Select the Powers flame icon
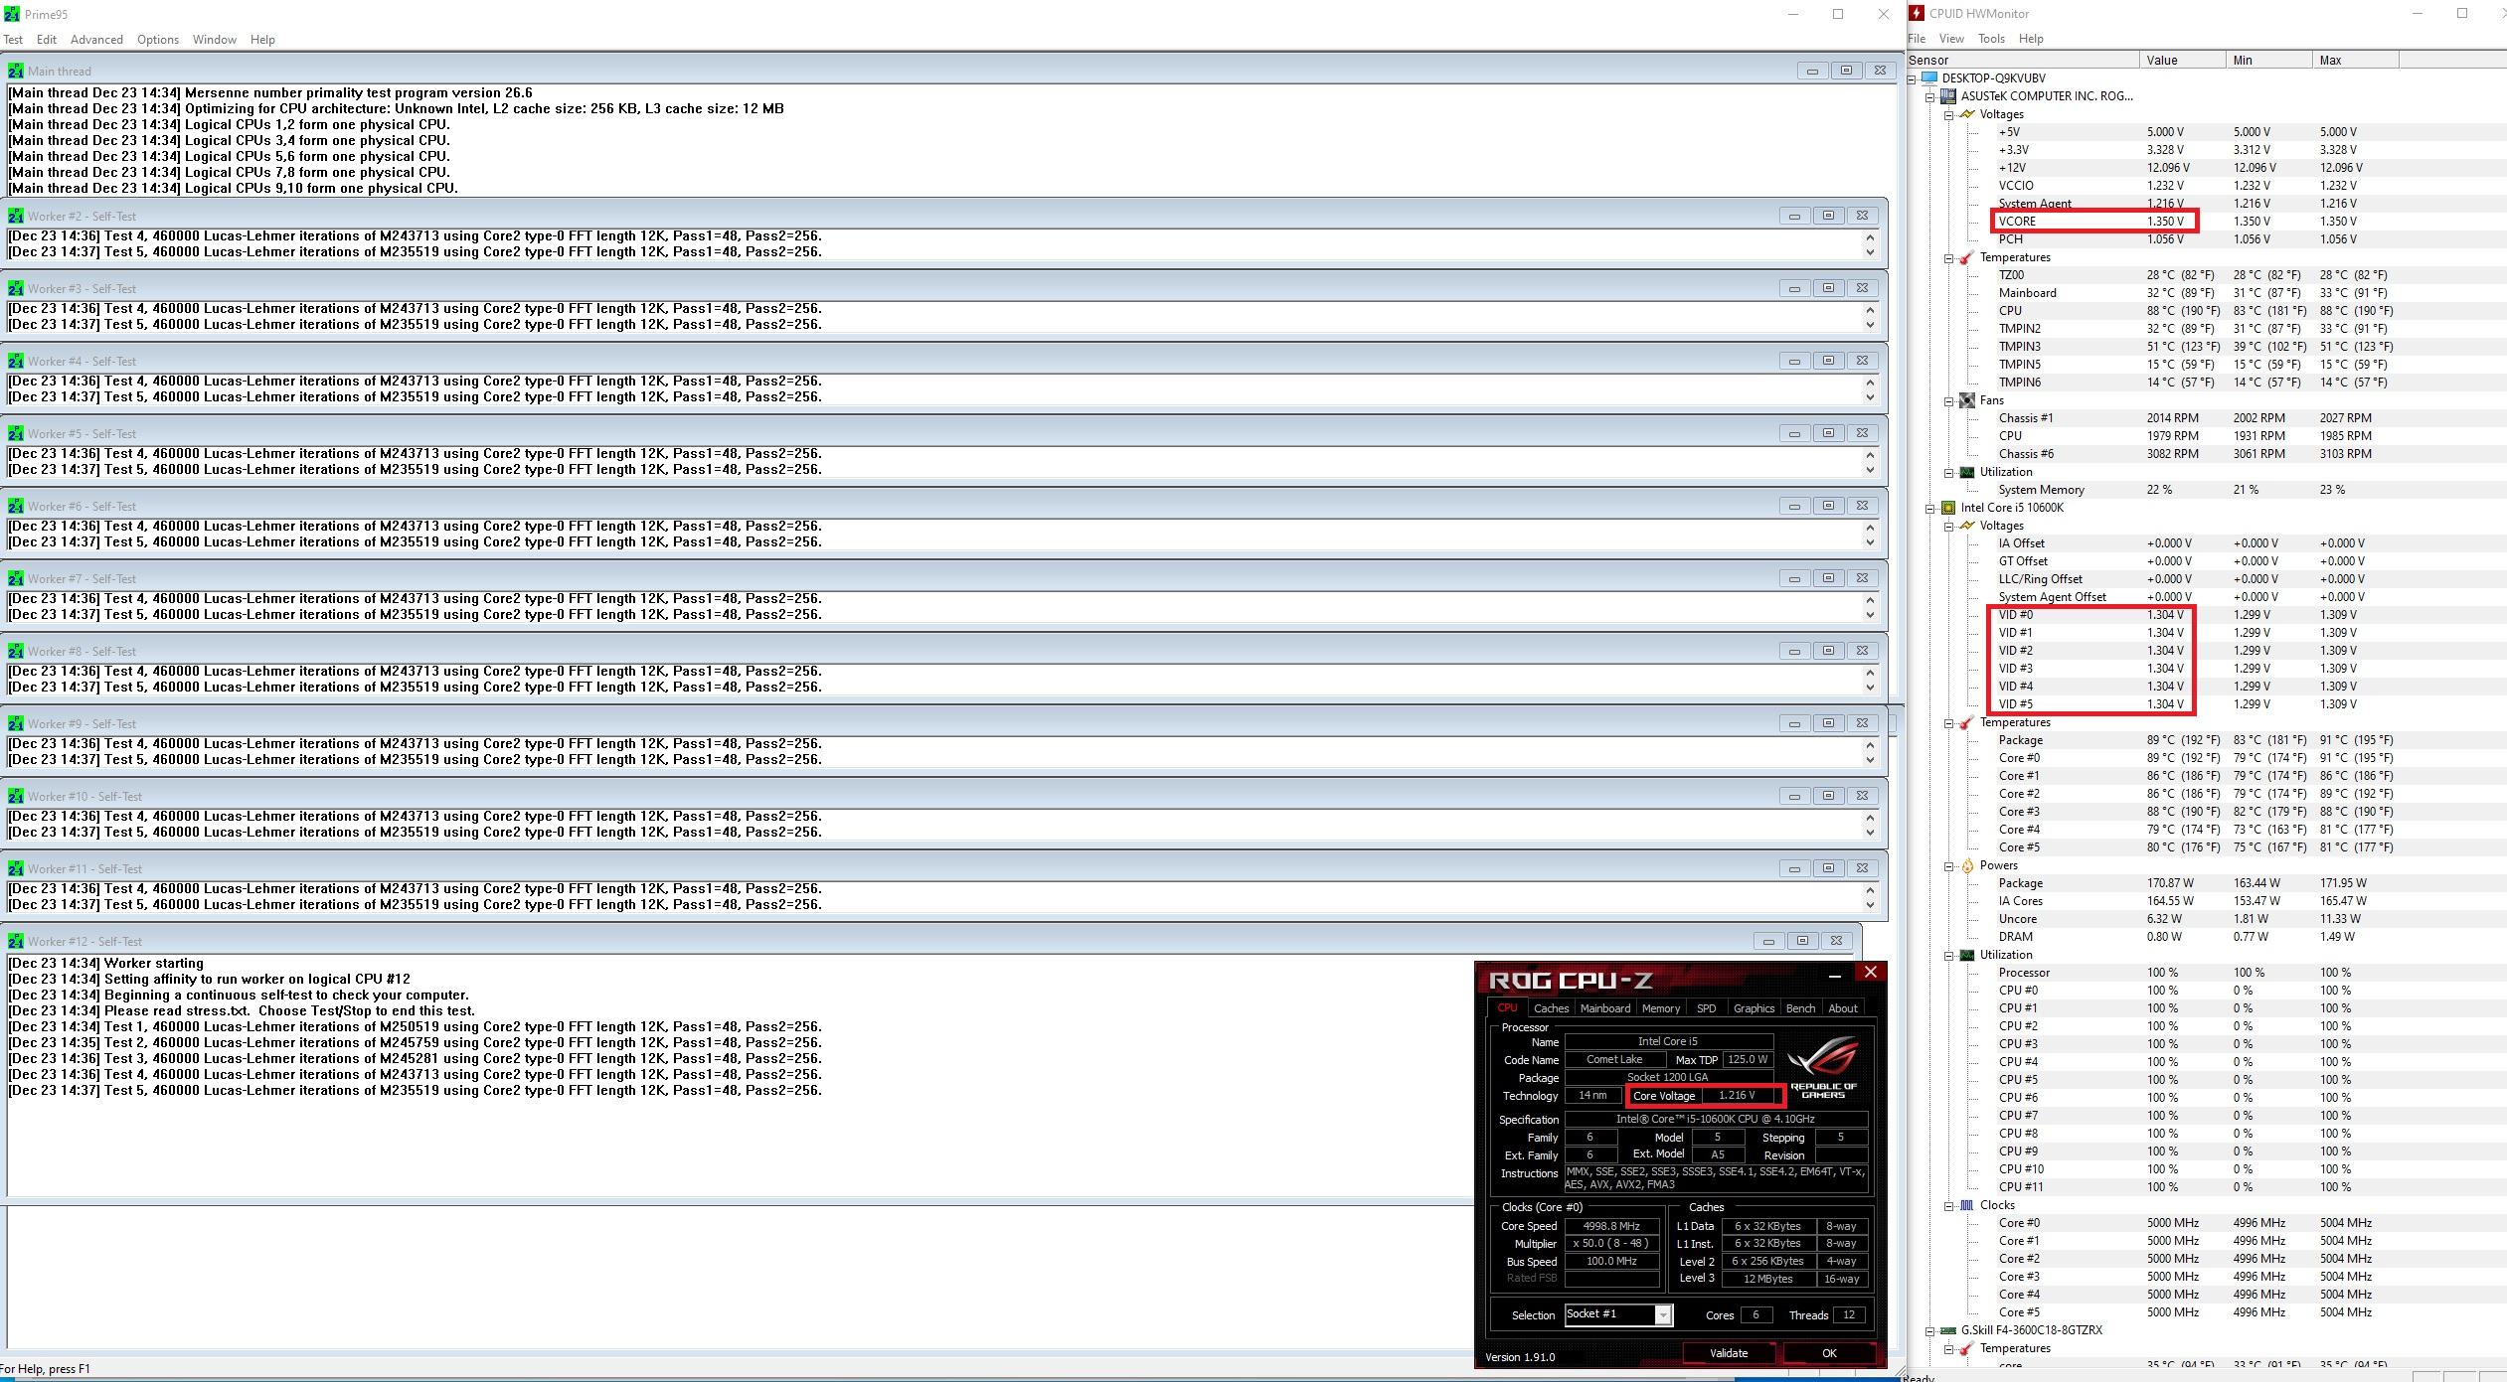This screenshot has width=2507, height=1382. 1966,865
